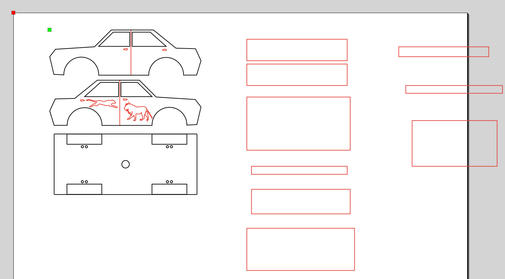Click the front door handle of top car

click(x=125, y=49)
